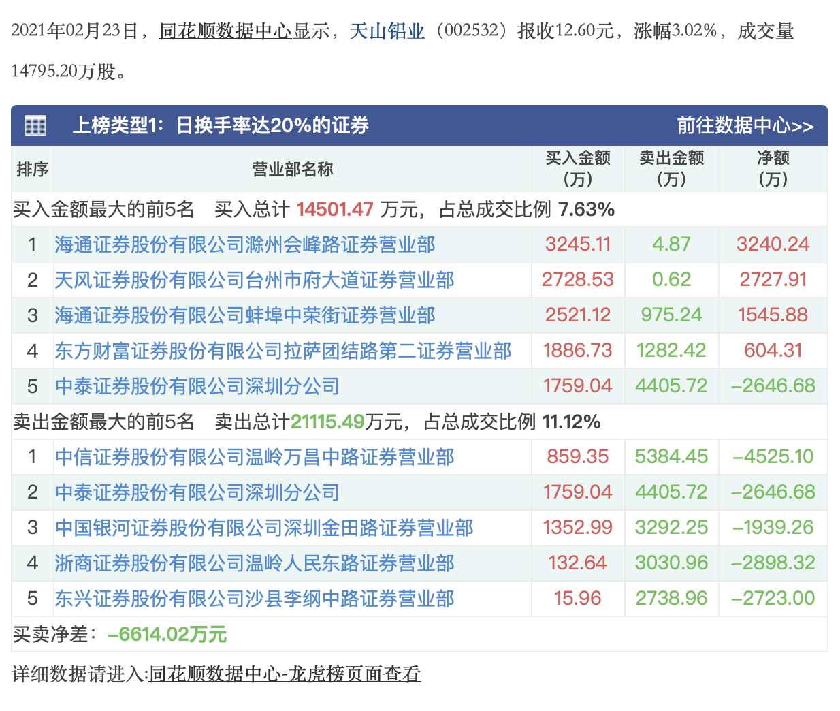Image resolution: width=840 pixels, height=711 pixels.
Task: Open 中国银河证券深圳金田路证券营业部 link
Action: coord(264,528)
